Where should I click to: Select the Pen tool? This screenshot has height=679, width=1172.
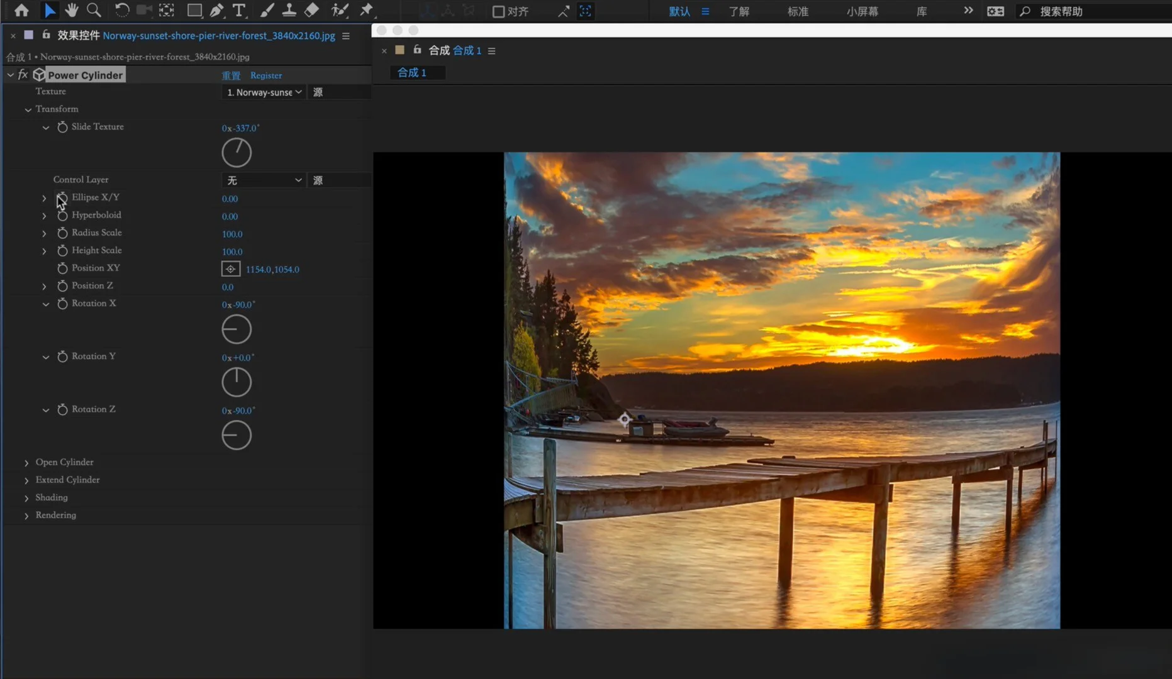pos(216,10)
